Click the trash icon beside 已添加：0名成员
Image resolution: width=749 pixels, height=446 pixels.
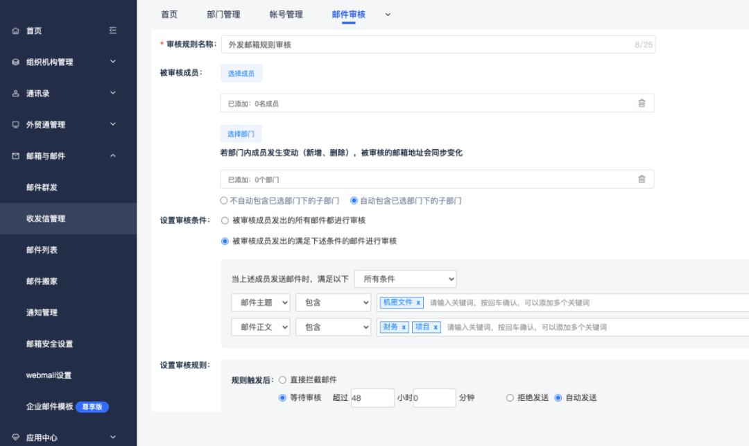[642, 102]
